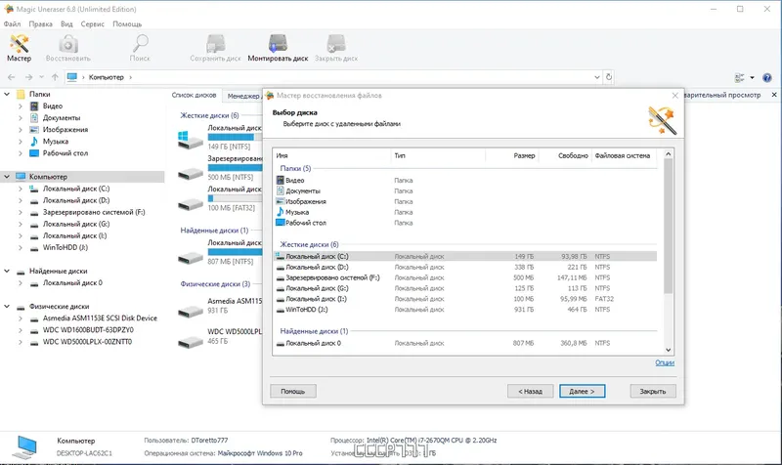Viewport: 782px width, 465px height.
Task: Select Рабочий стол in wizard list
Action: coord(306,223)
